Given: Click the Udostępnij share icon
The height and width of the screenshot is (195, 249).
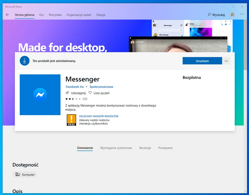Looking at the screenshot, I should pyautogui.click(x=67, y=93).
